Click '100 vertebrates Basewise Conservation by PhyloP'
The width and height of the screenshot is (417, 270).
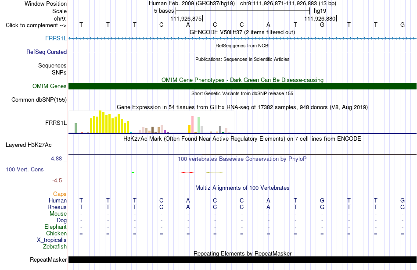click(x=242, y=159)
